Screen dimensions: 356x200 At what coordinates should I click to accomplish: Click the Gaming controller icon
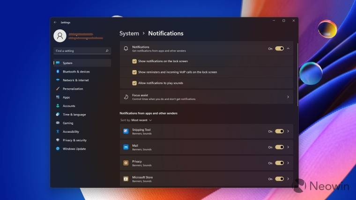pos(58,123)
